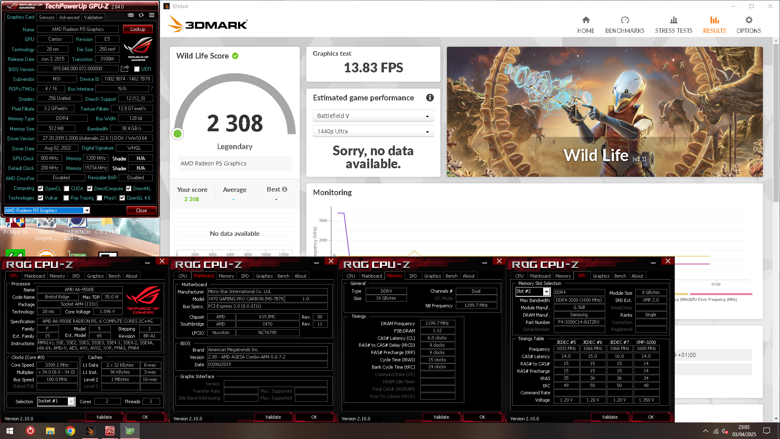
Task: Click the green dot on the score gauge
Action: [x=178, y=134]
